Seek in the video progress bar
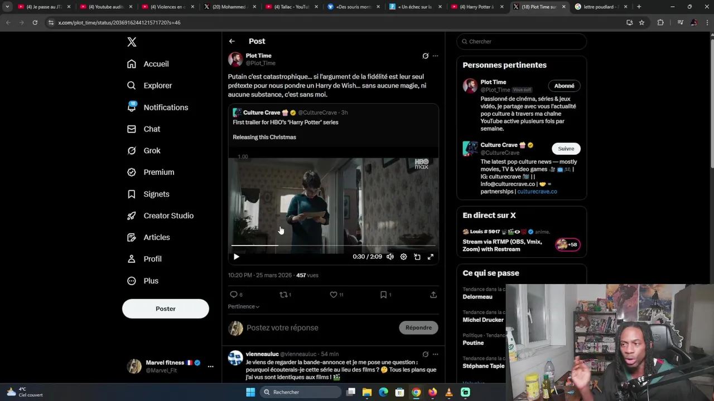This screenshot has width=714, height=401. (x=334, y=245)
